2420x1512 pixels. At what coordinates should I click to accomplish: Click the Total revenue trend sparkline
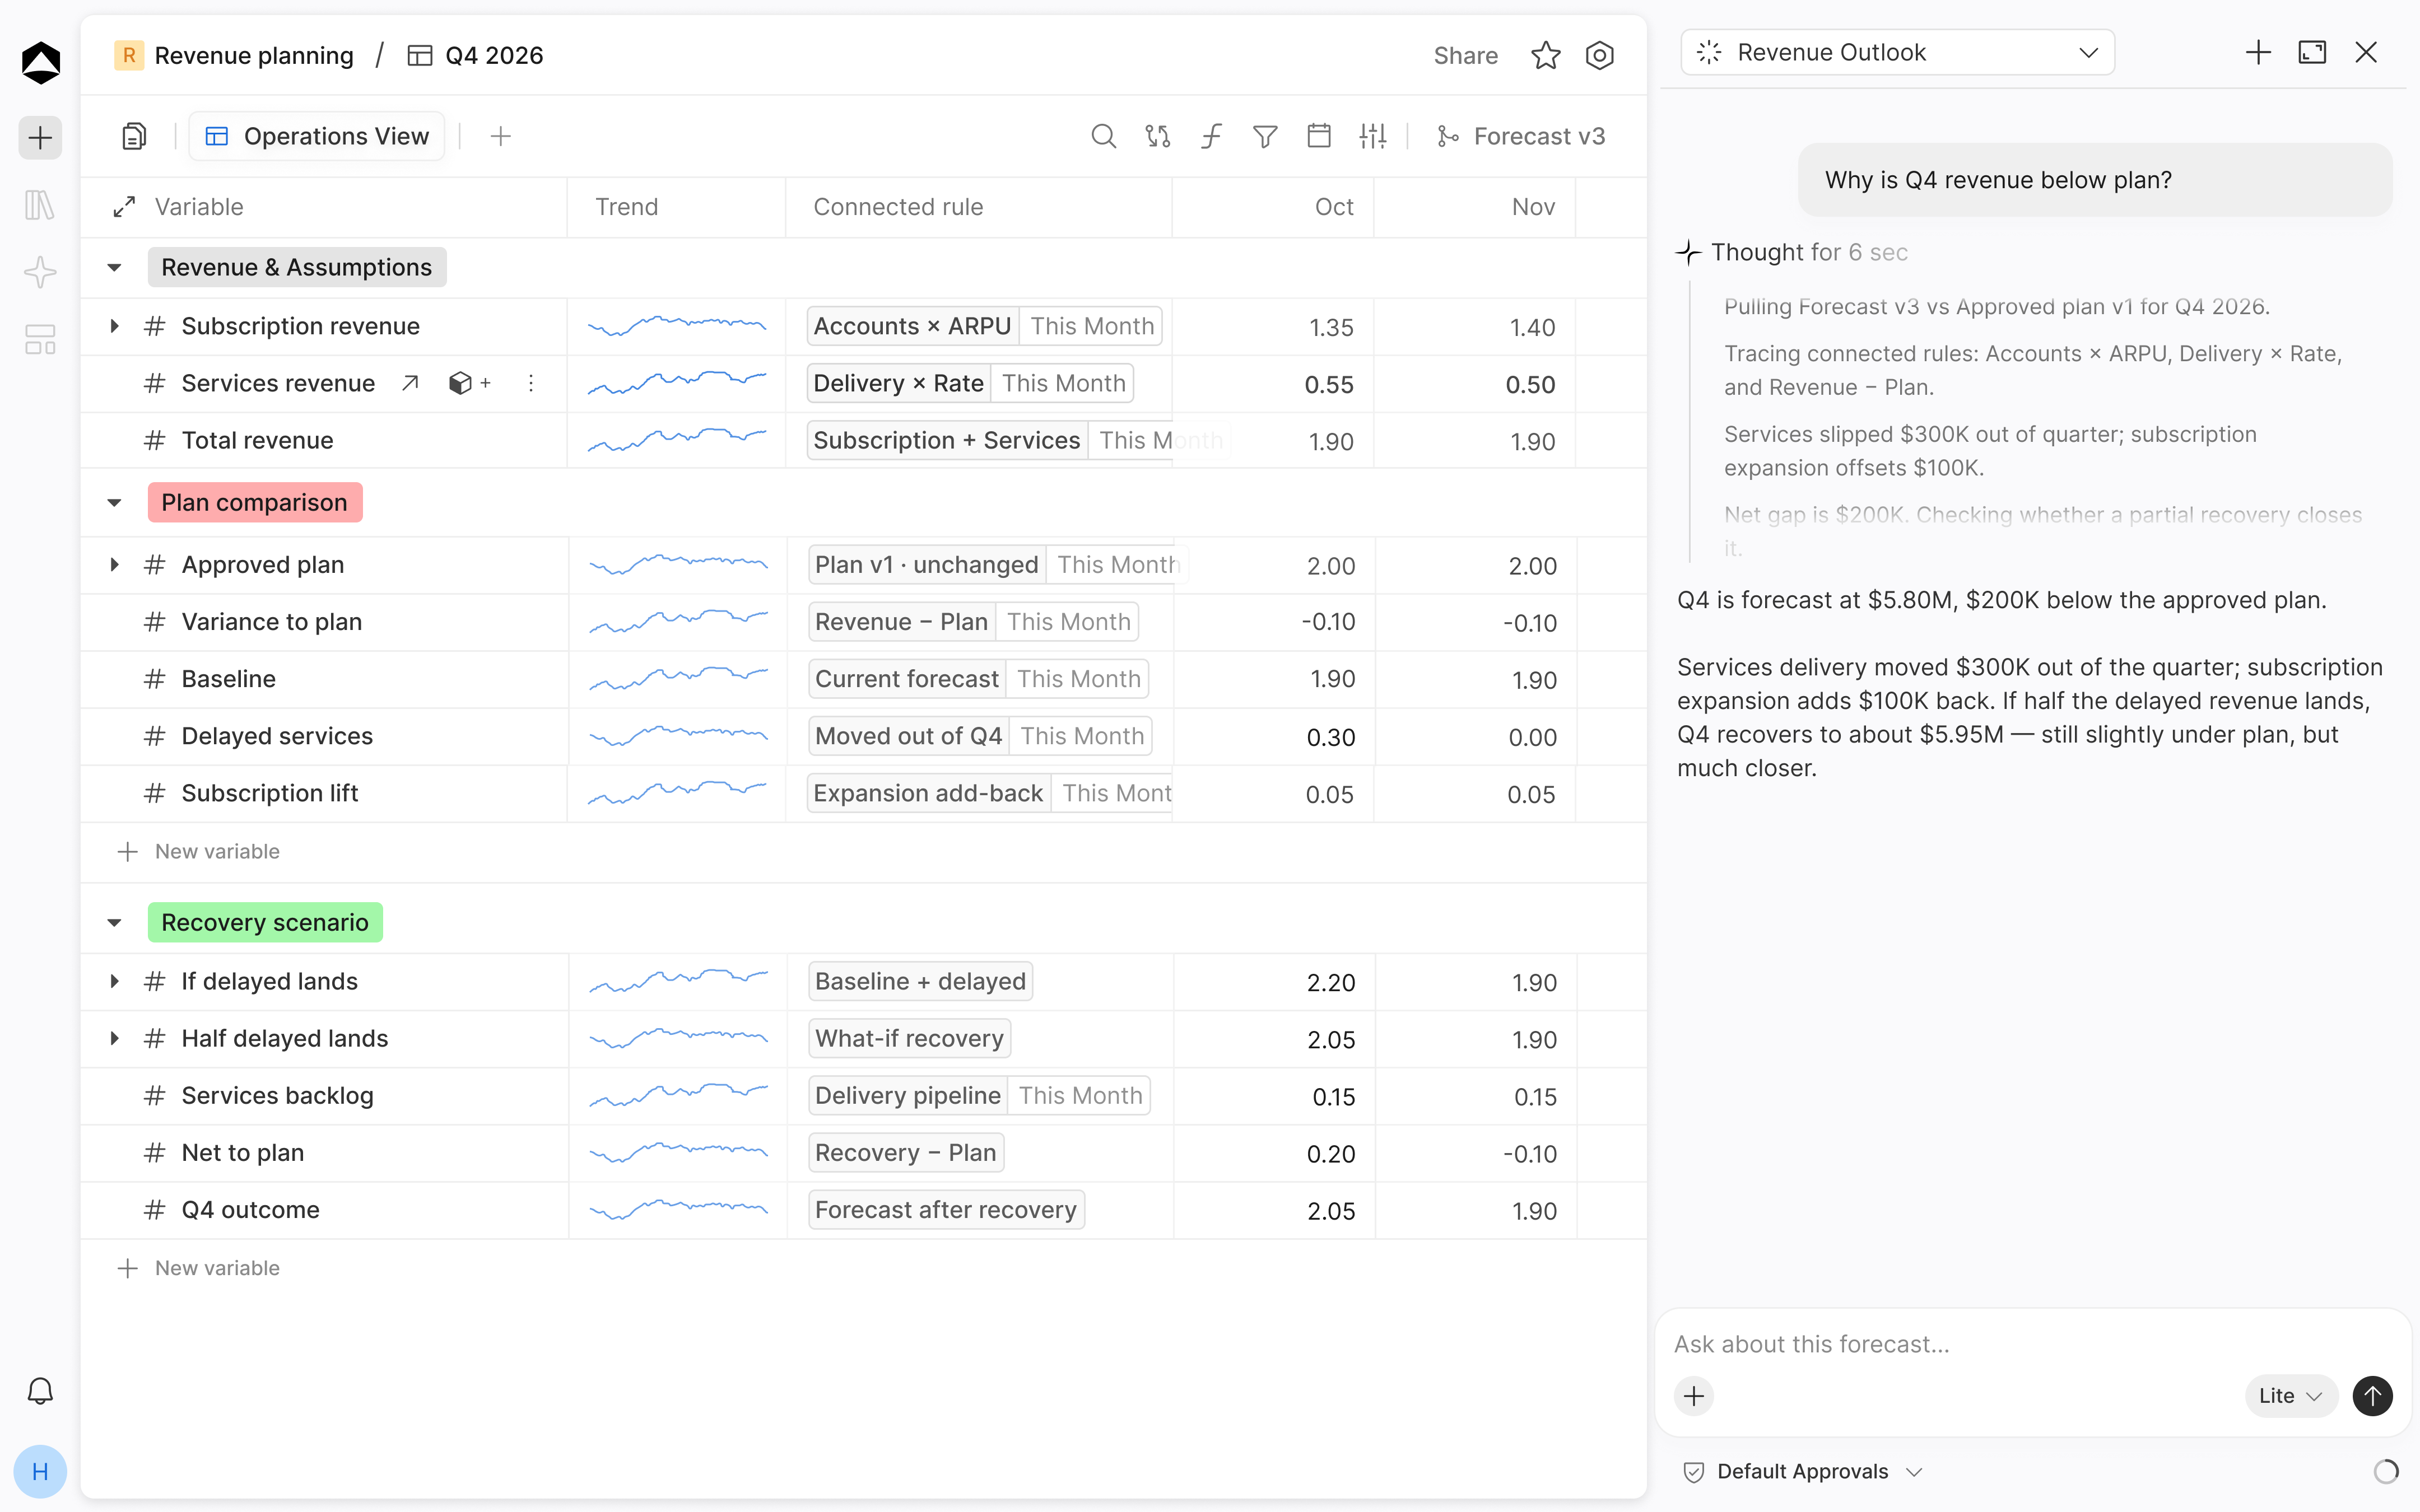point(677,440)
